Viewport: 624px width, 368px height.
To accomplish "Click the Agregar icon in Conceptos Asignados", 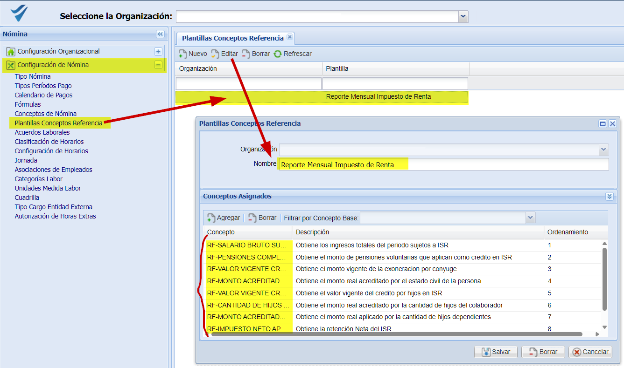I will click(211, 218).
